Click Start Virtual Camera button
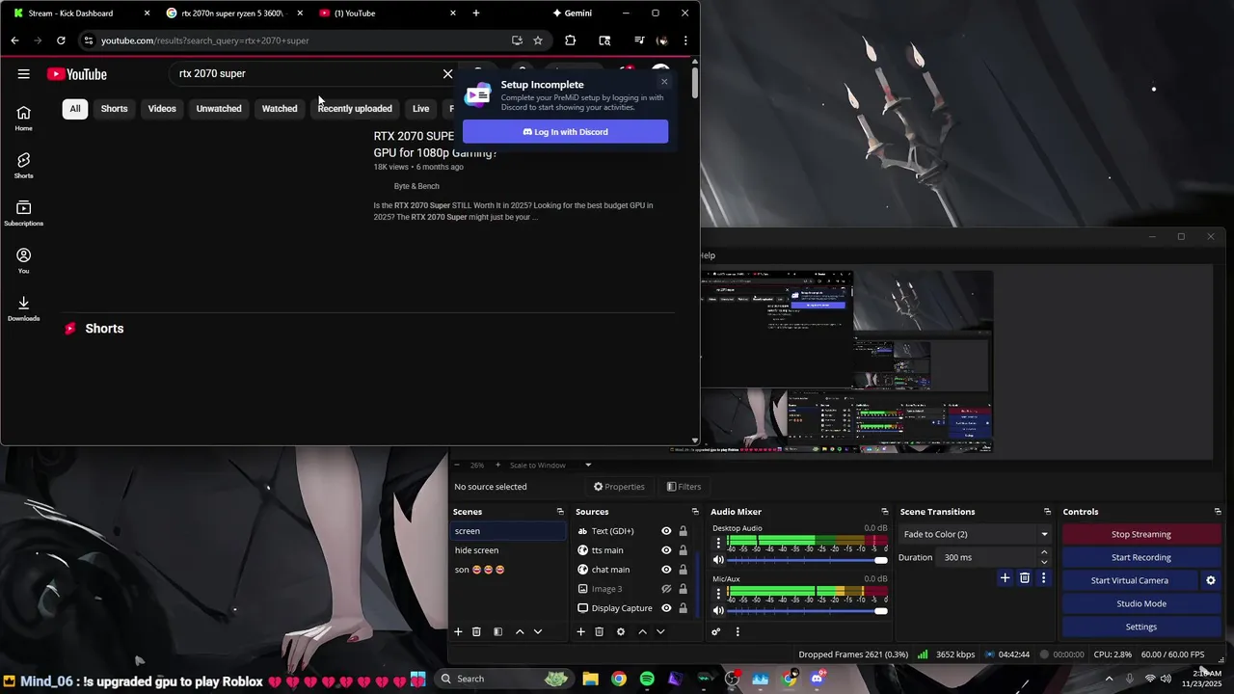 [x=1130, y=580]
